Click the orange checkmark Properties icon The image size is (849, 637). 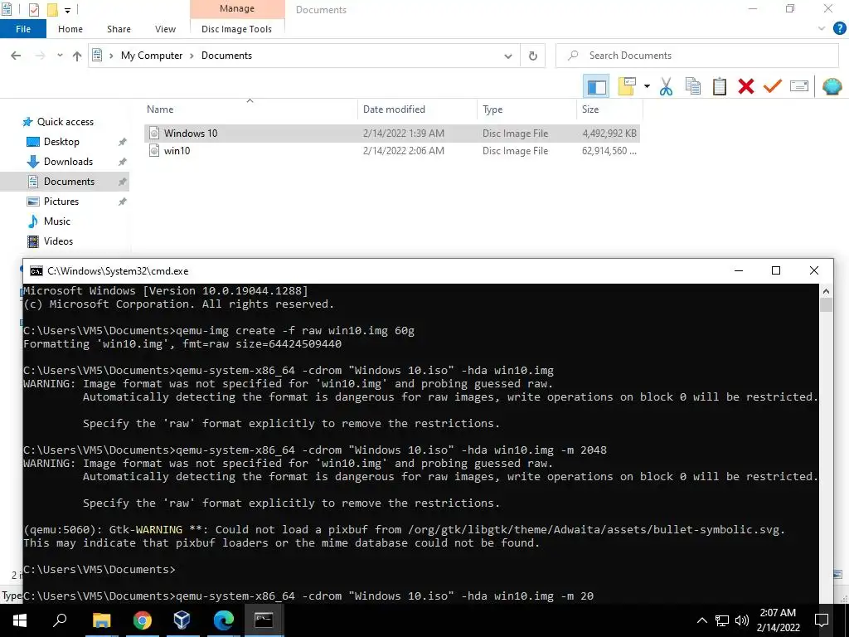(773, 86)
